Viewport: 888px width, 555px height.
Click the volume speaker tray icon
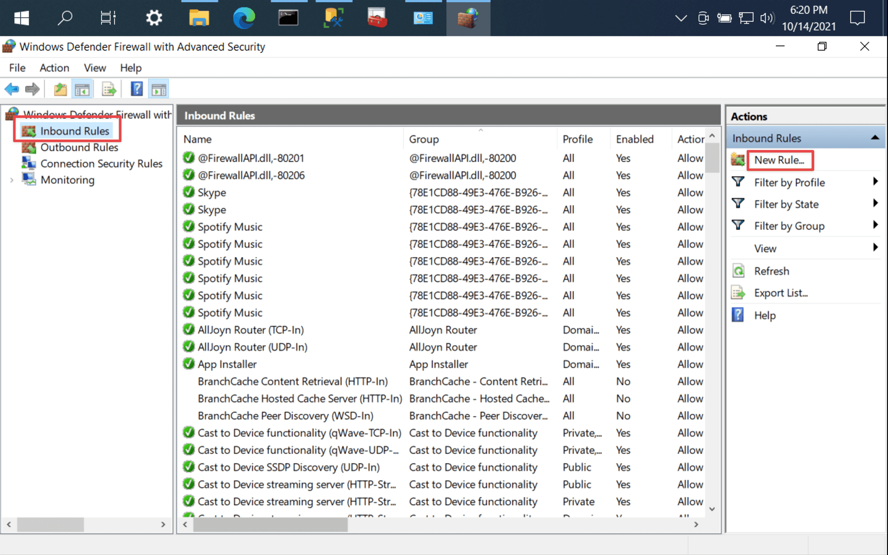(767, 18)
